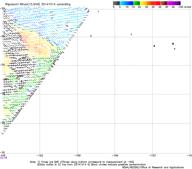The image size is (192, 169).
Task: Click the '-156' longitude axis label
Action: tap(115, 155)
